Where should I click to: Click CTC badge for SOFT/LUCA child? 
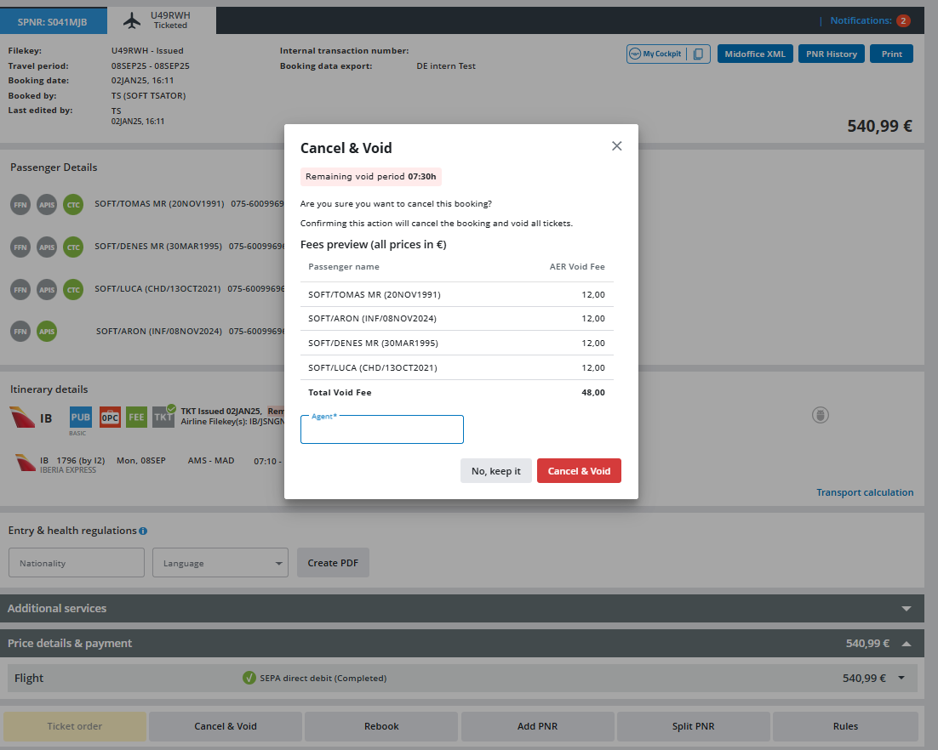pos(74,289)
